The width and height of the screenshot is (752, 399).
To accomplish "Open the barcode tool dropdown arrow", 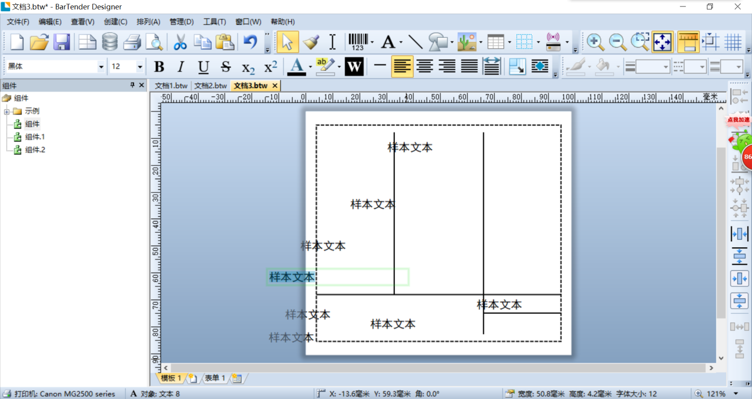I will tap(372, 42).
